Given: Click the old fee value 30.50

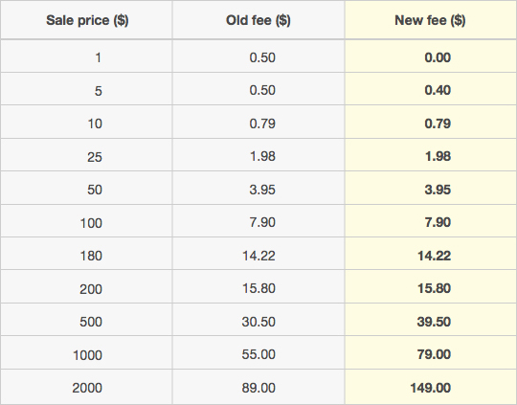Looking at the screenshot, I should [258, 322].
